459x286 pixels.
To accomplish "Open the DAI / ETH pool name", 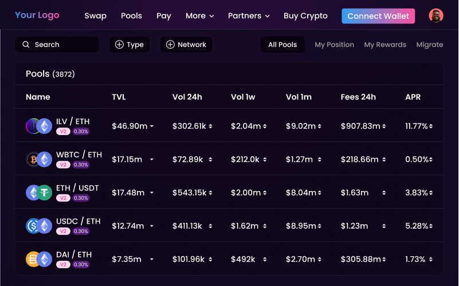I will (74, 255).
